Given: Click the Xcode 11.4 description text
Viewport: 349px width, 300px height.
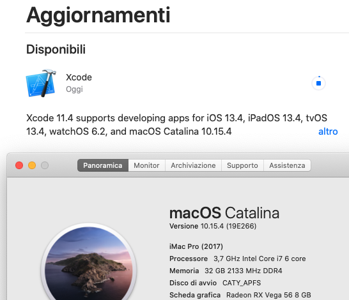Looking at the screenshot, I should [x=176, y=124].
